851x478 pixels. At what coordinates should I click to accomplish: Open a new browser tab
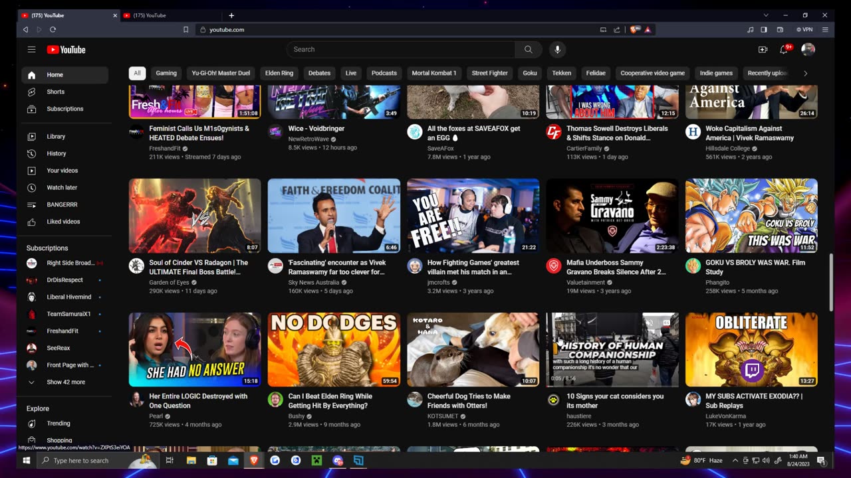[x=231, y=15]
